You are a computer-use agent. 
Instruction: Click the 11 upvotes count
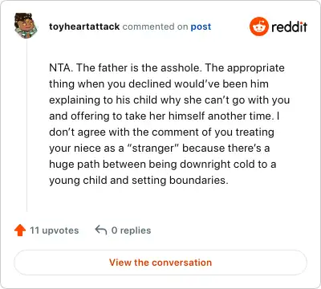tap(55, 230)
